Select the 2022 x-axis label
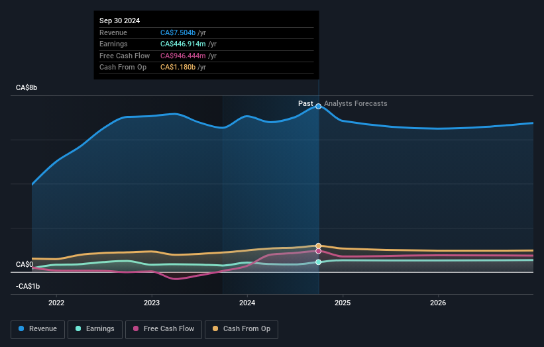Viewport: 544px width, 347px height. tap(56, 303)
